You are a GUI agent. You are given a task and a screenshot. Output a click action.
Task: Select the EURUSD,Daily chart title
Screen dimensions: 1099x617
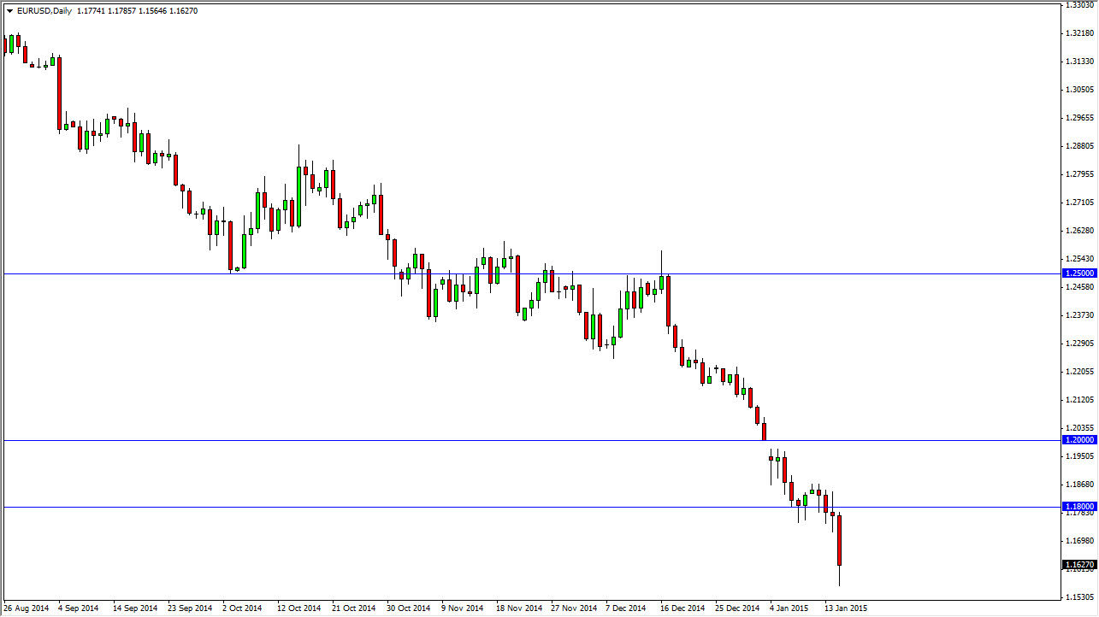point(43,11)
